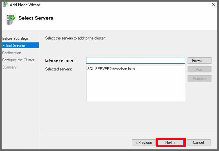Open the Confirmation step in sidebar
This screenshot has height=151, width=219.
pos(12,53)
